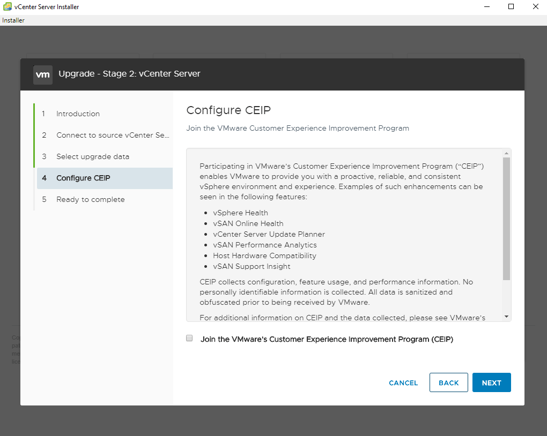Click the vCenter Server Installer title icon
The height and width of the screenshot is (436, 547).
pyautogui.click(x=8, y=6)
